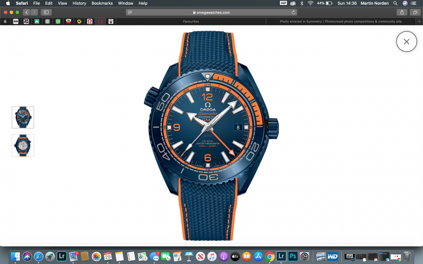Screen dimensions: 423x264
Task: Reload the page with refresh icon
Action: point(294,12)
